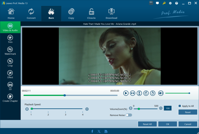This screenshot has height=134, width=199.
Task: Click the VolumeZoom slider track
Action: 146,109
